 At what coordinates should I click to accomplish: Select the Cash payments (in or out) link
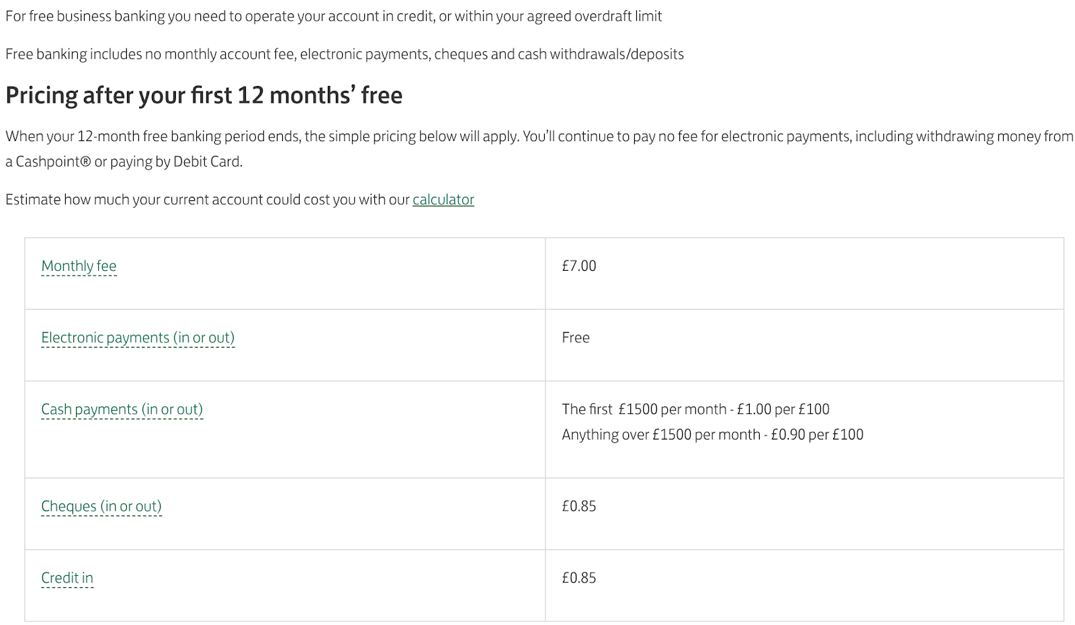coord(122,410)
